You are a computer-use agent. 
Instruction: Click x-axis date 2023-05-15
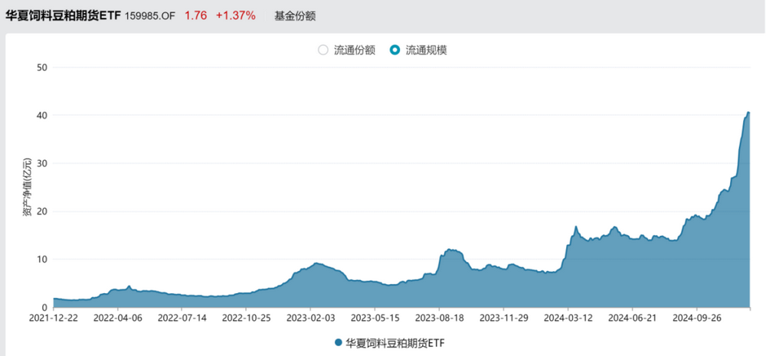click(375, 318)
